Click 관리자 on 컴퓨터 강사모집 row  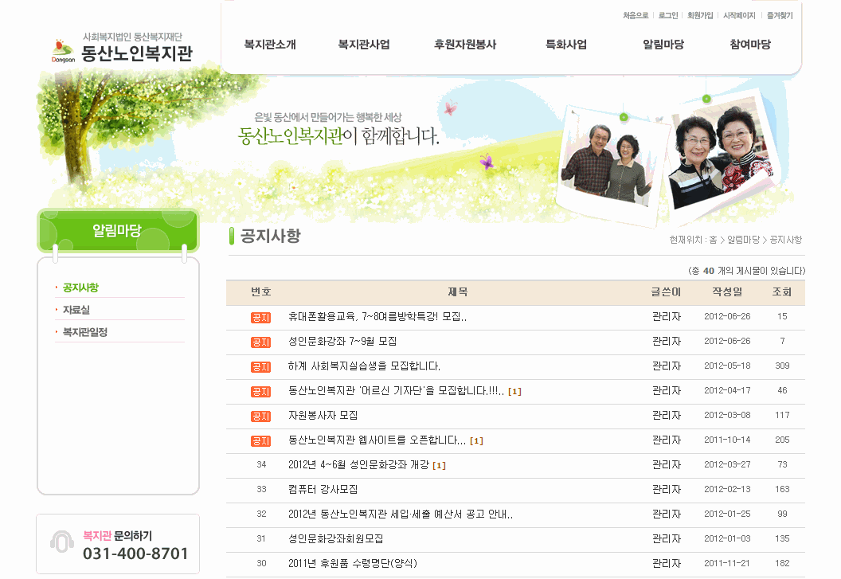click(666, 489)
